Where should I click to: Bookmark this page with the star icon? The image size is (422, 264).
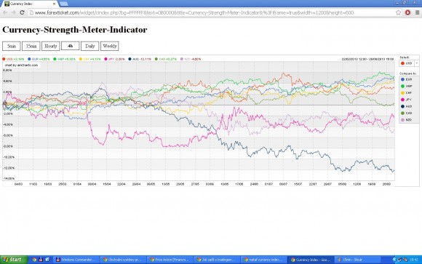tap(398, 12)
